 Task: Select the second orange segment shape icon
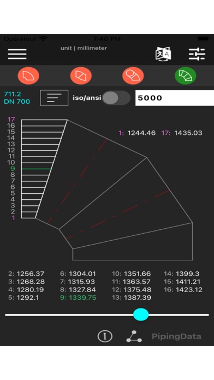(81, 75)
